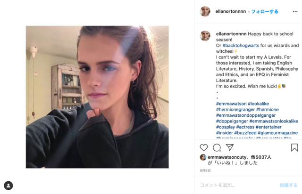
Task: Save post with bookmark icon
Action: [294, 147]
